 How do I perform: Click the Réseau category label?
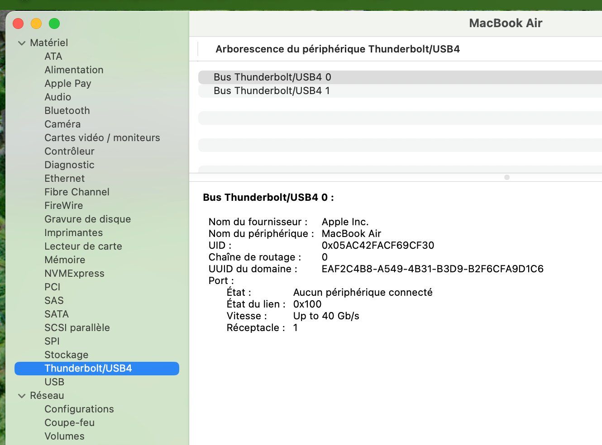click(47, 396)
